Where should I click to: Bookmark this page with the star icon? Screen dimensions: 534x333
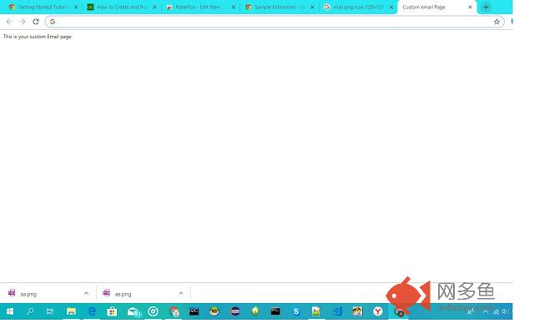tap(496, 22)
